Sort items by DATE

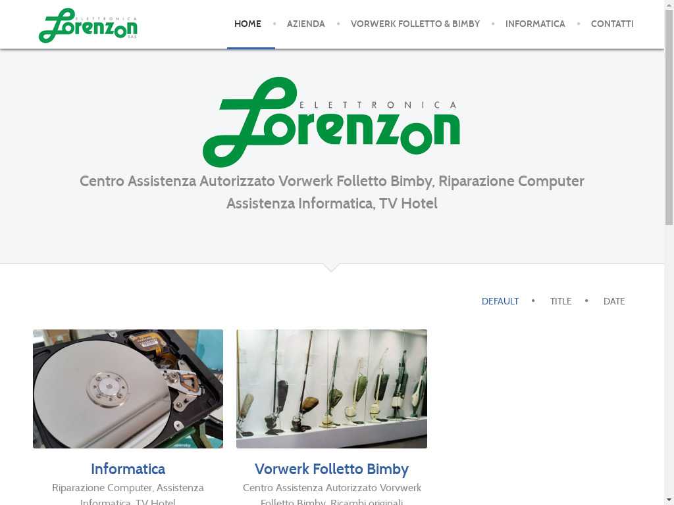[x=614, y=301]
